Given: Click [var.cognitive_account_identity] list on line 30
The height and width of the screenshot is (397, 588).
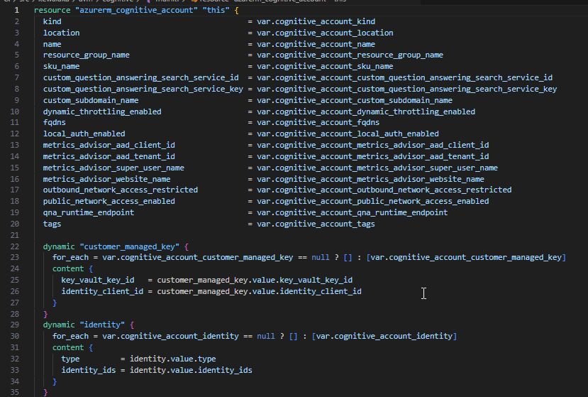Looking at the screenshot, I should click(384, 335).
